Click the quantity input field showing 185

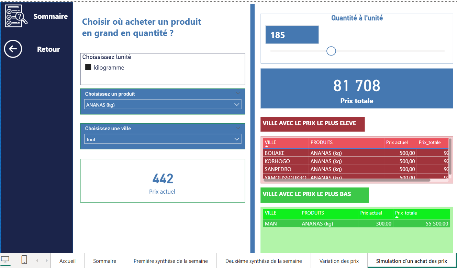(292, 35)
